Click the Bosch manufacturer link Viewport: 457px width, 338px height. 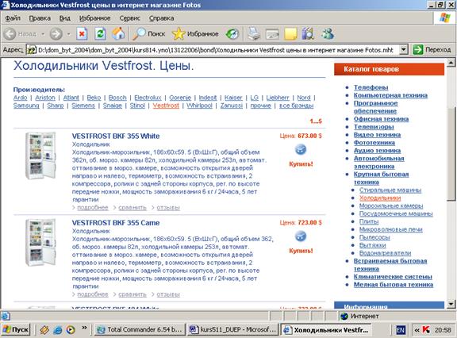[x=117, y=98]
